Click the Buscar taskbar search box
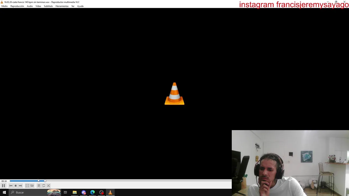 tap(35, 192)
